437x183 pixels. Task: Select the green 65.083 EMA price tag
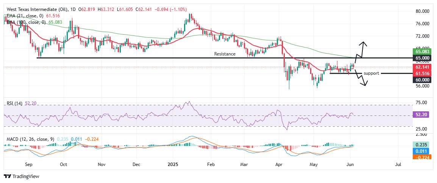(422, 52)
